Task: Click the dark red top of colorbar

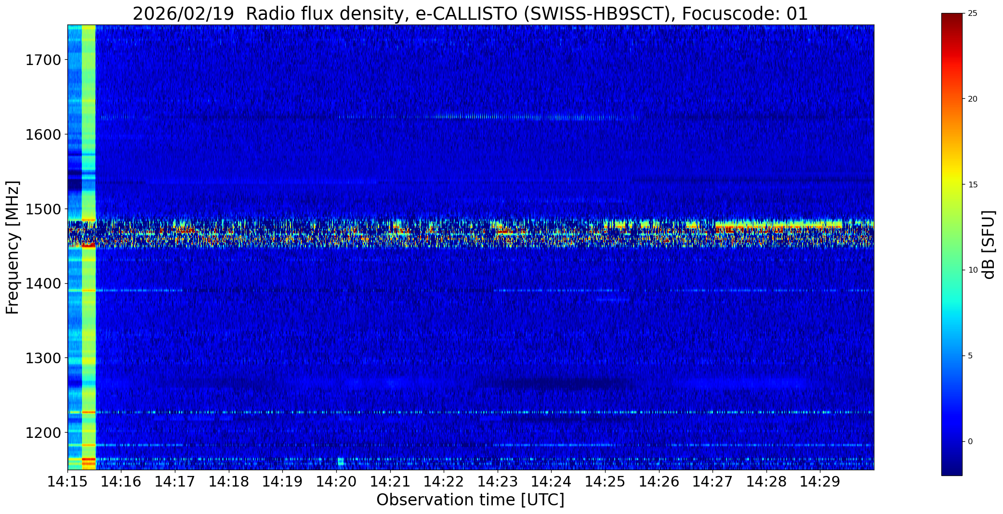Action: tap(952, 19)
